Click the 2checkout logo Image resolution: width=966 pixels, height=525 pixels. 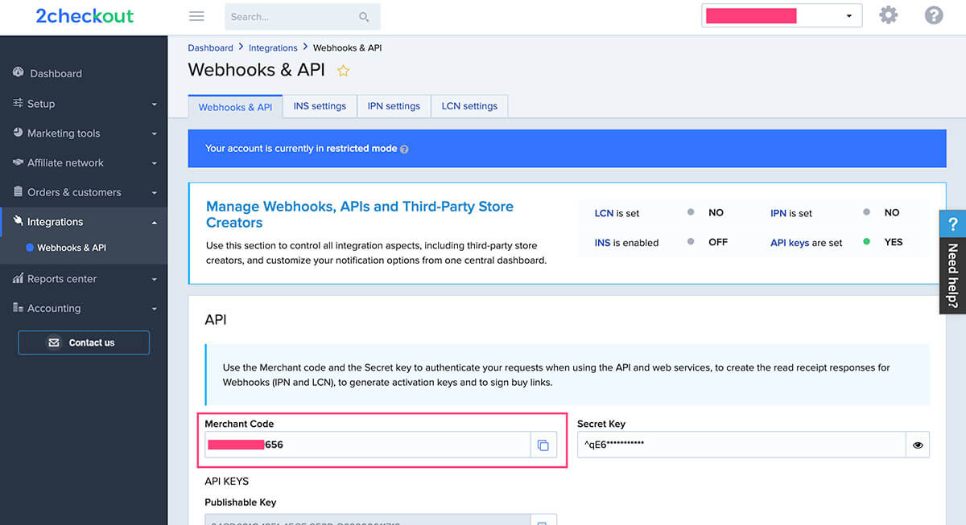(x=84, y=15)
